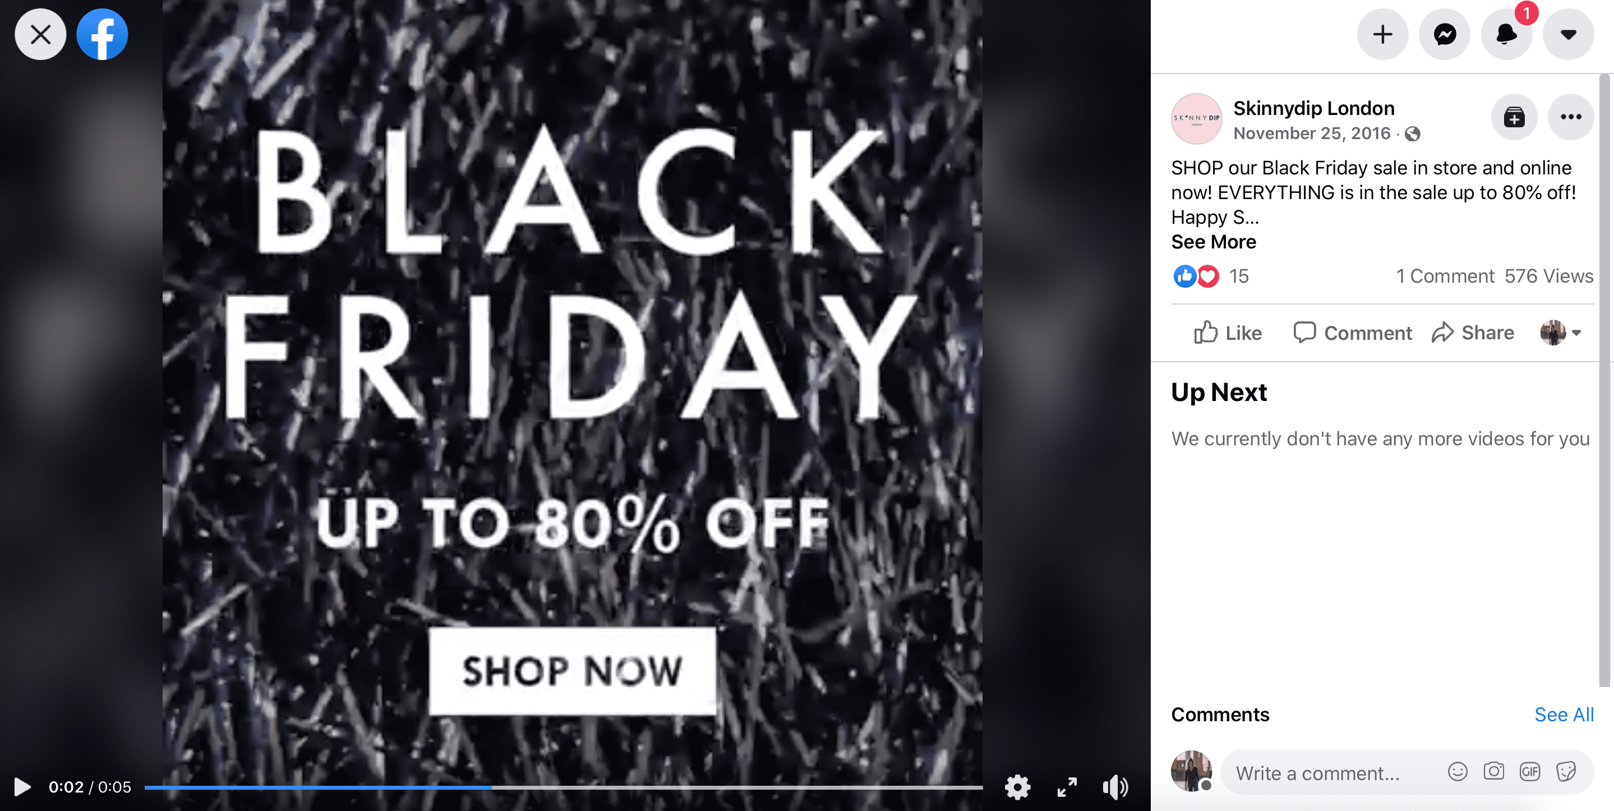Image resolution: width=1614 pixels, height=811 pixels.
Task: Open the account dropdown arrow menu
Action: 1568,34
